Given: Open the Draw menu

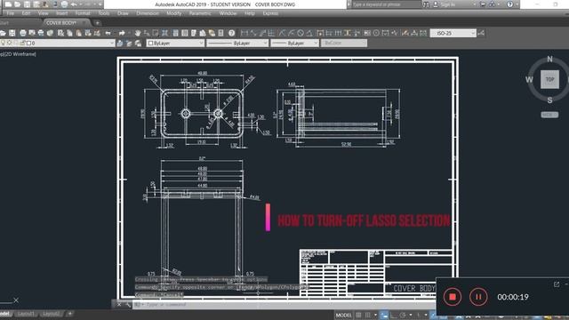Looking at the screenshot, I should (x=123, y=13).
